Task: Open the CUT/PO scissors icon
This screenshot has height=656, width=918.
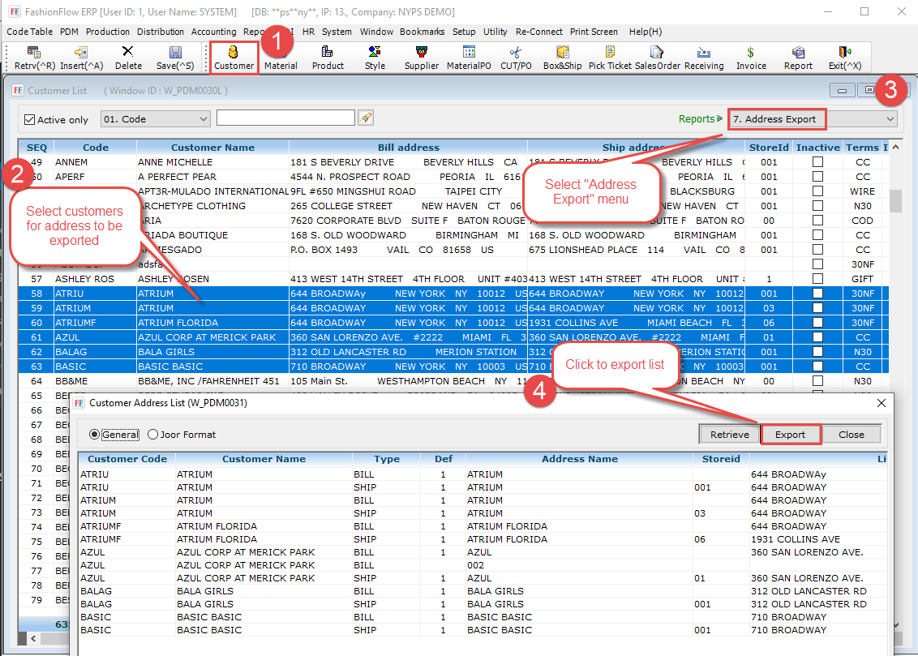Action: tap(516, 58)
